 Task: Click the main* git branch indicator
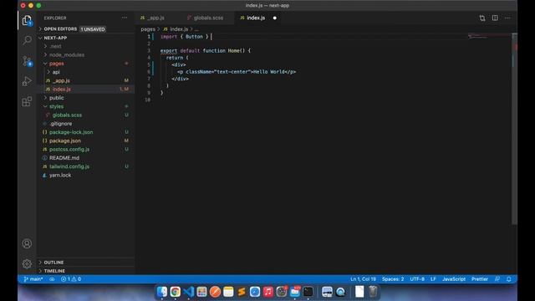coord(33,279)
